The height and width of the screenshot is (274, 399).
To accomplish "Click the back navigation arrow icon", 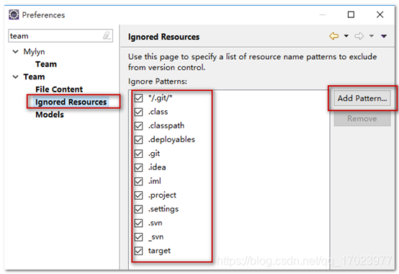I will click(334, 36).
